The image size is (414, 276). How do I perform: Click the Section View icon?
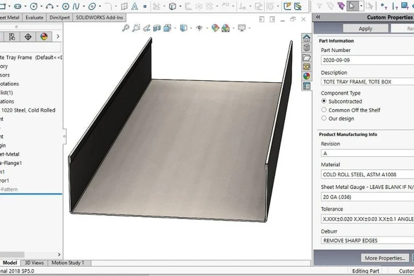[157, 28]
